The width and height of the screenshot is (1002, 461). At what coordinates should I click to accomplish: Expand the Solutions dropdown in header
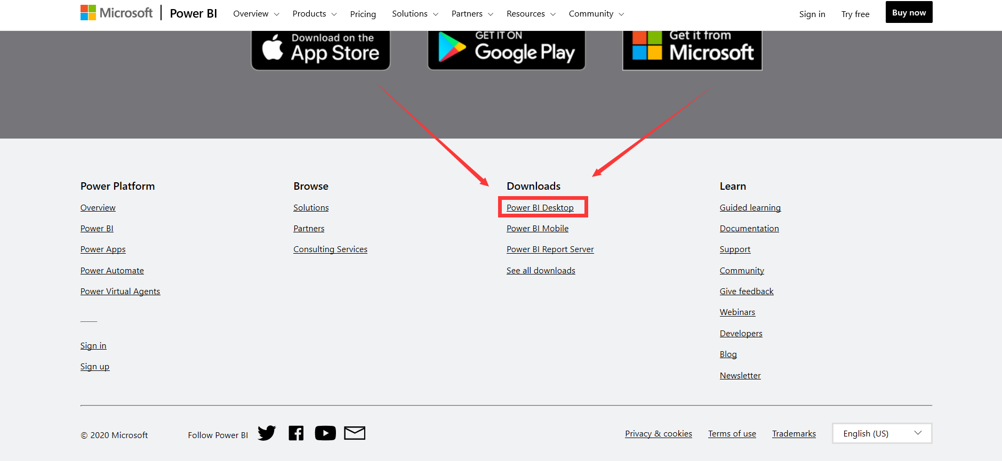[x=415, y=14]
